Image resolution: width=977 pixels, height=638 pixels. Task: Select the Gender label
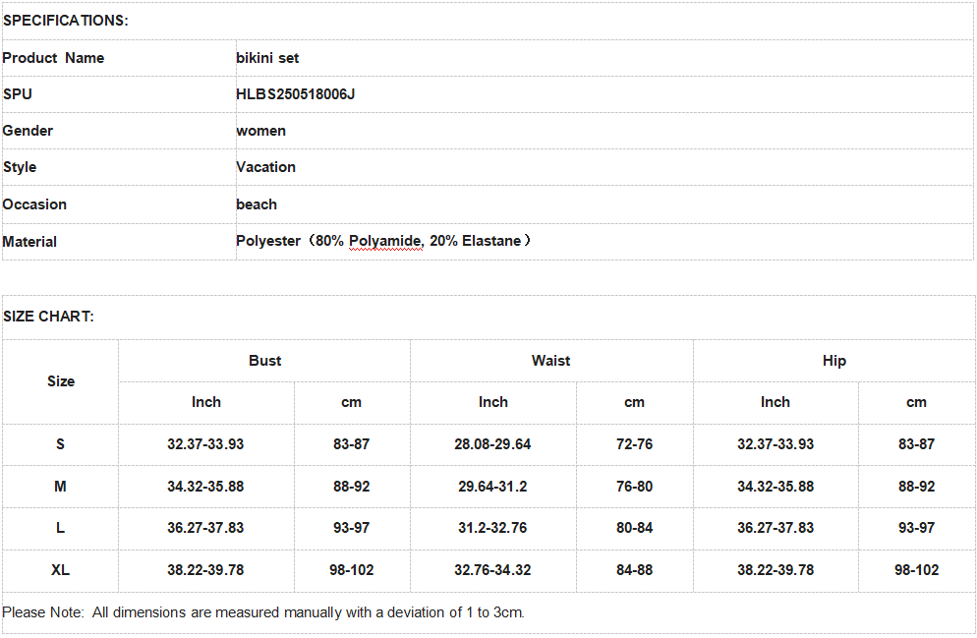pos(29,131)
